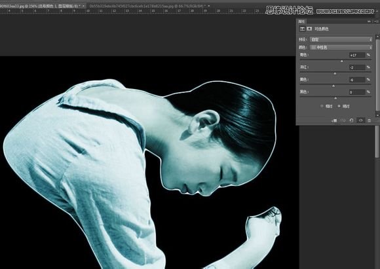
Task: Click the Black value field showing 0
Action: point(357,92)
